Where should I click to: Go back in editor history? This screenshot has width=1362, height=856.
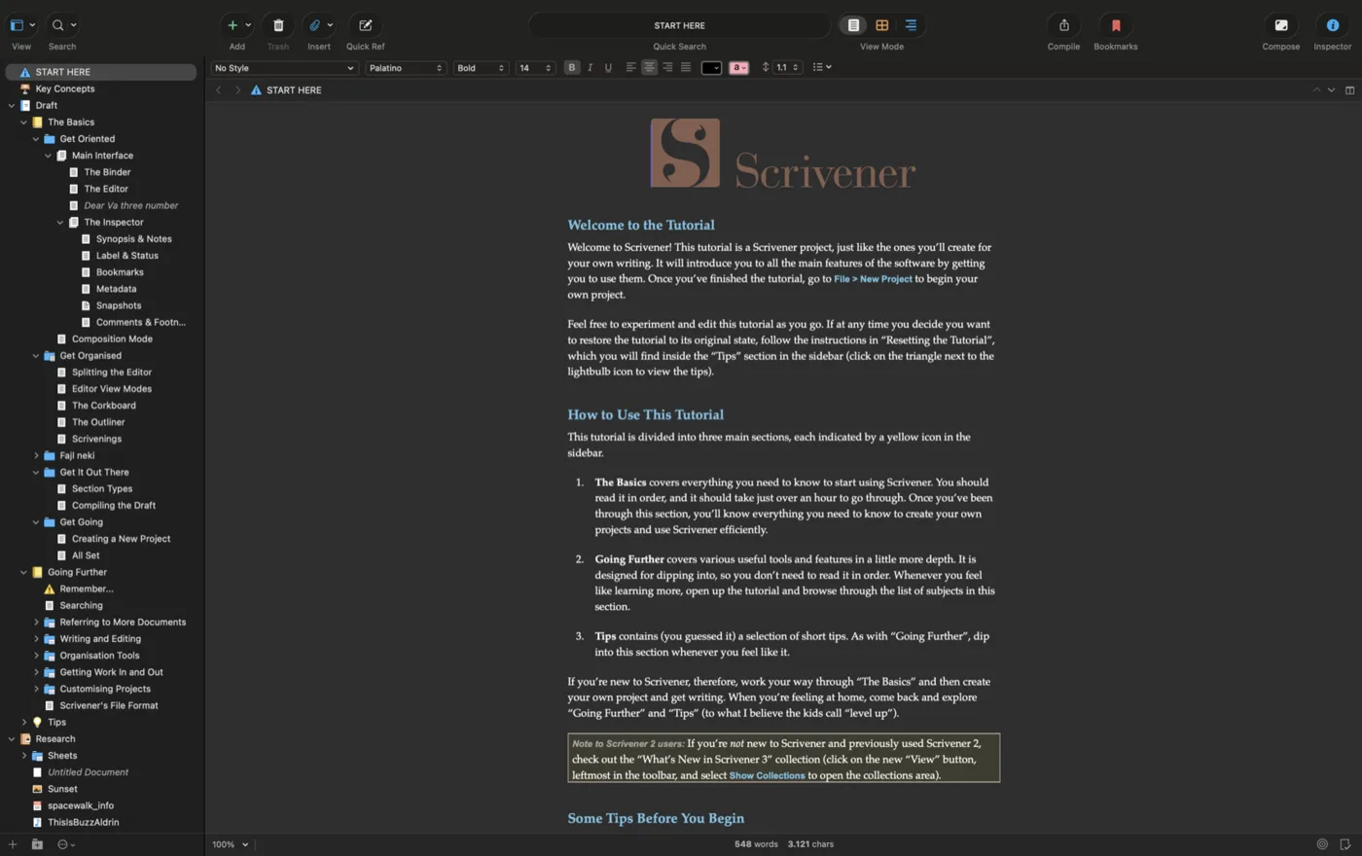click(218, 90)
